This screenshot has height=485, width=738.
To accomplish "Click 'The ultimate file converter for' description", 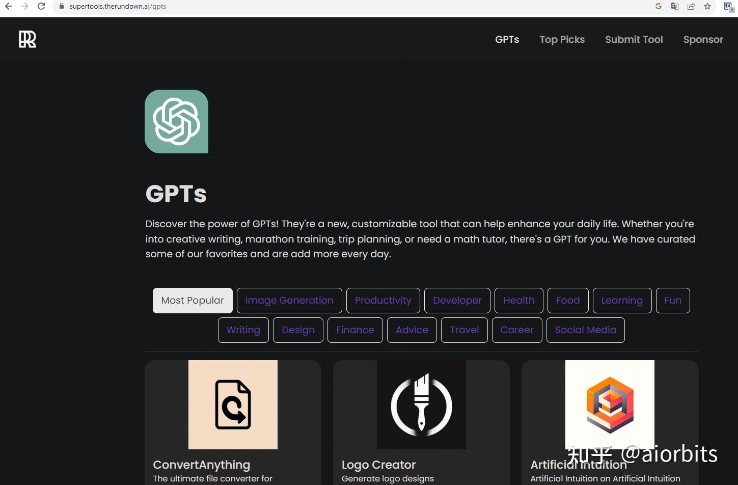I will [x=213, y=478].
